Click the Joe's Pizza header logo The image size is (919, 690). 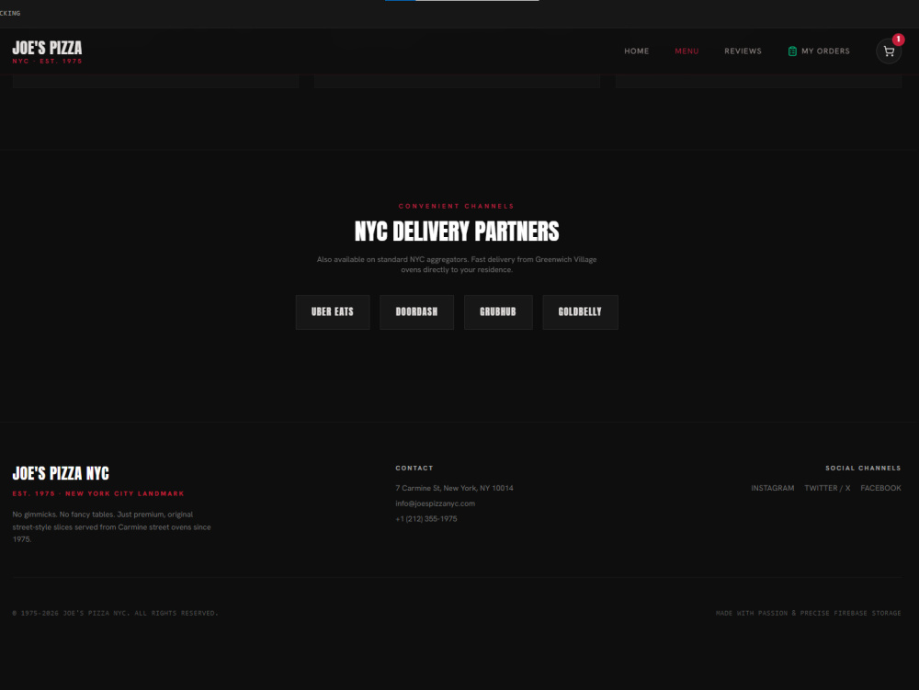47,51
